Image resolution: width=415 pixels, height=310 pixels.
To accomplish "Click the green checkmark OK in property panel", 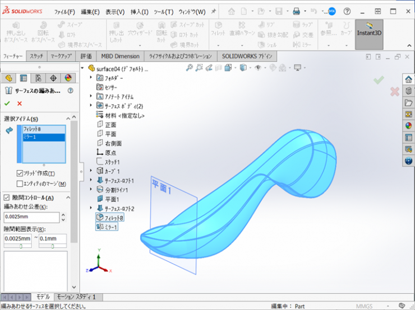I will tap(7, 104).
